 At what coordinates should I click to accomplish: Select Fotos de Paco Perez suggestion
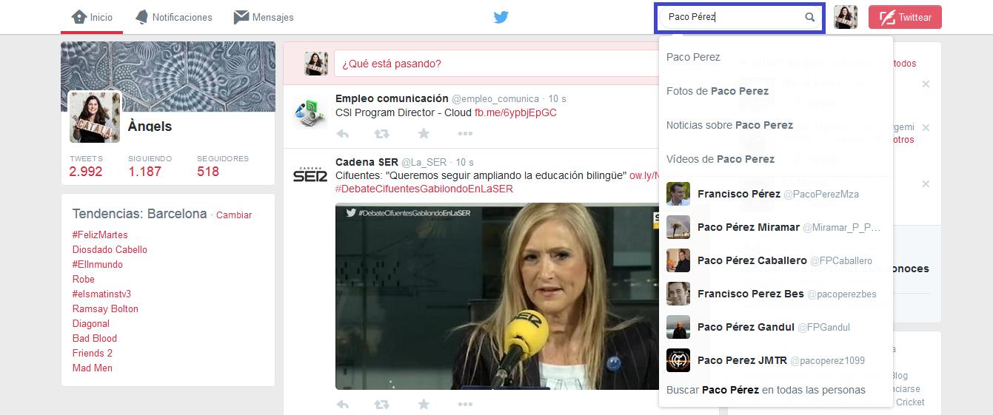(x=717, y=91)
